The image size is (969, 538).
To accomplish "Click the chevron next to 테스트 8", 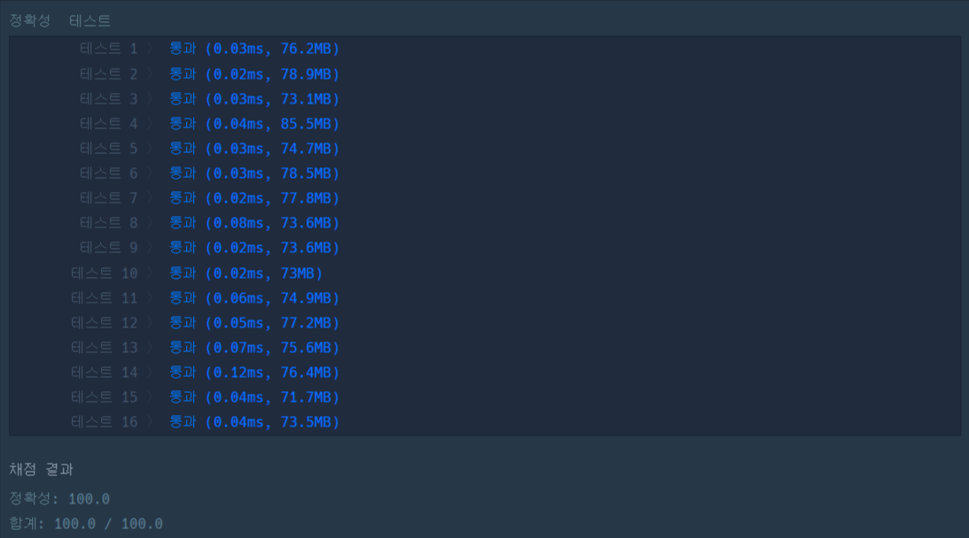I will click(151, 223).
